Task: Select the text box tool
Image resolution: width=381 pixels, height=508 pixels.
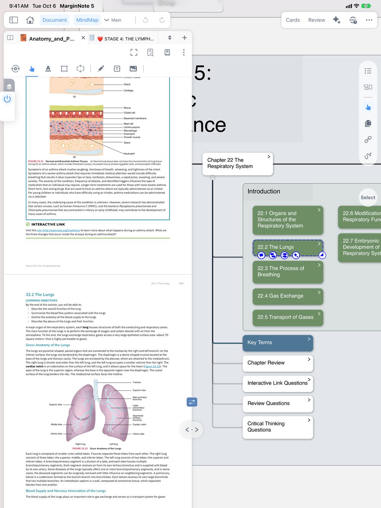Action: (x=117, y=69)
